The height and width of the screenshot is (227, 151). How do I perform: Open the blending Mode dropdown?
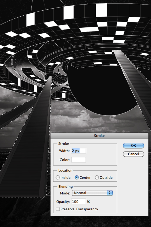tap(92, 193)
